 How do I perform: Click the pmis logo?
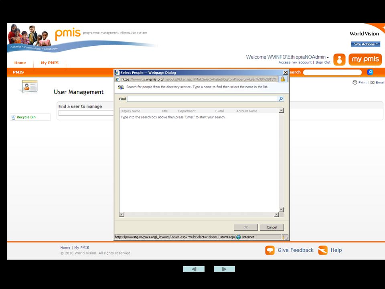(68, 34)
